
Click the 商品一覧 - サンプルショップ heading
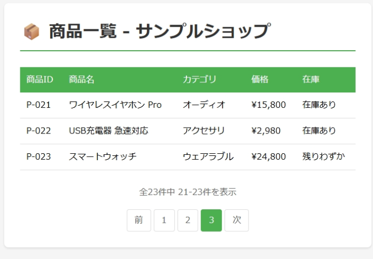(159, 32)
